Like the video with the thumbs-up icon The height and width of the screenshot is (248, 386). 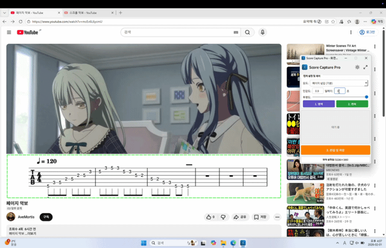point(210,217)
